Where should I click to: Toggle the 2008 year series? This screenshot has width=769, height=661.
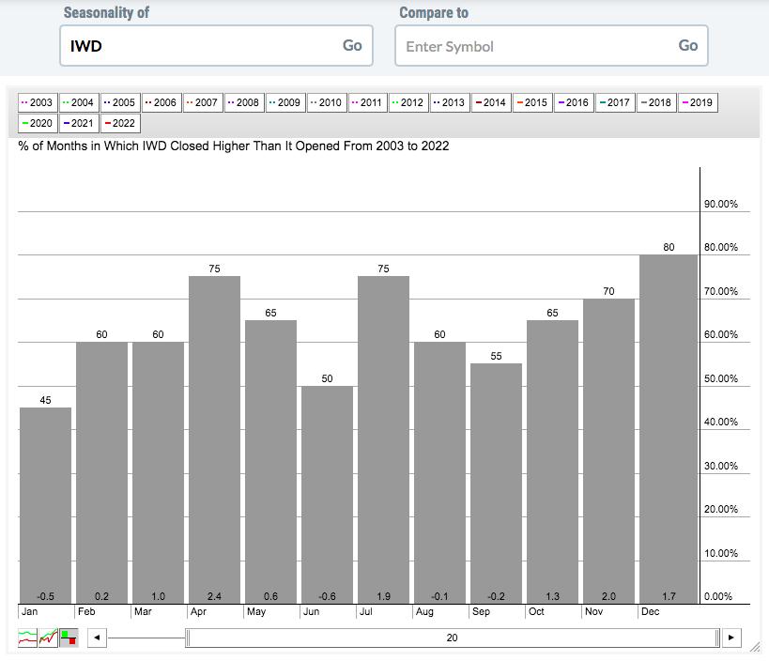click(243, 102)
